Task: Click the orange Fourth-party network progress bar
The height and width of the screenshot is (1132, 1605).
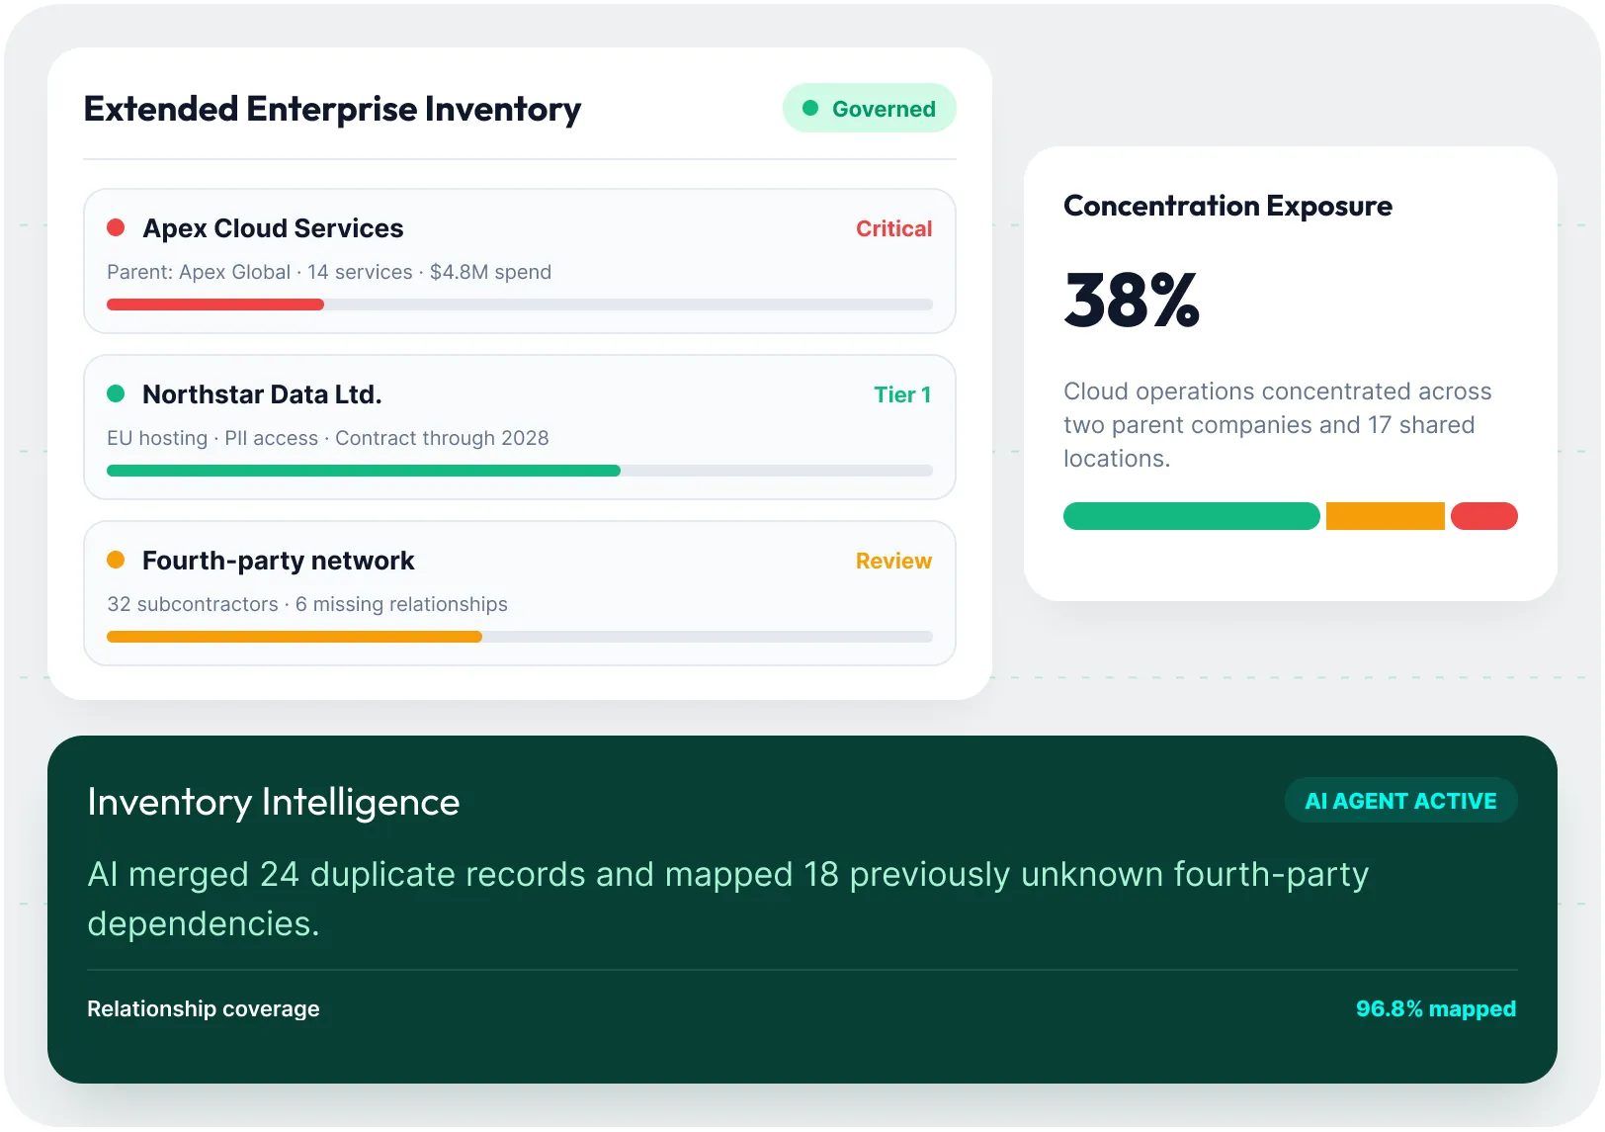Action: [x=295, y=637]
